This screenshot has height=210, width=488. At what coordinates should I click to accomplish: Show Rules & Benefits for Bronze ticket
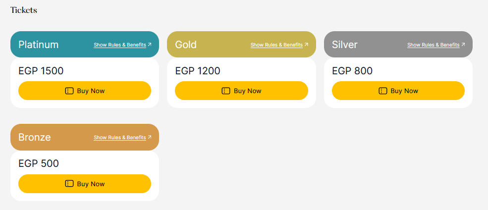pos(120,137)
